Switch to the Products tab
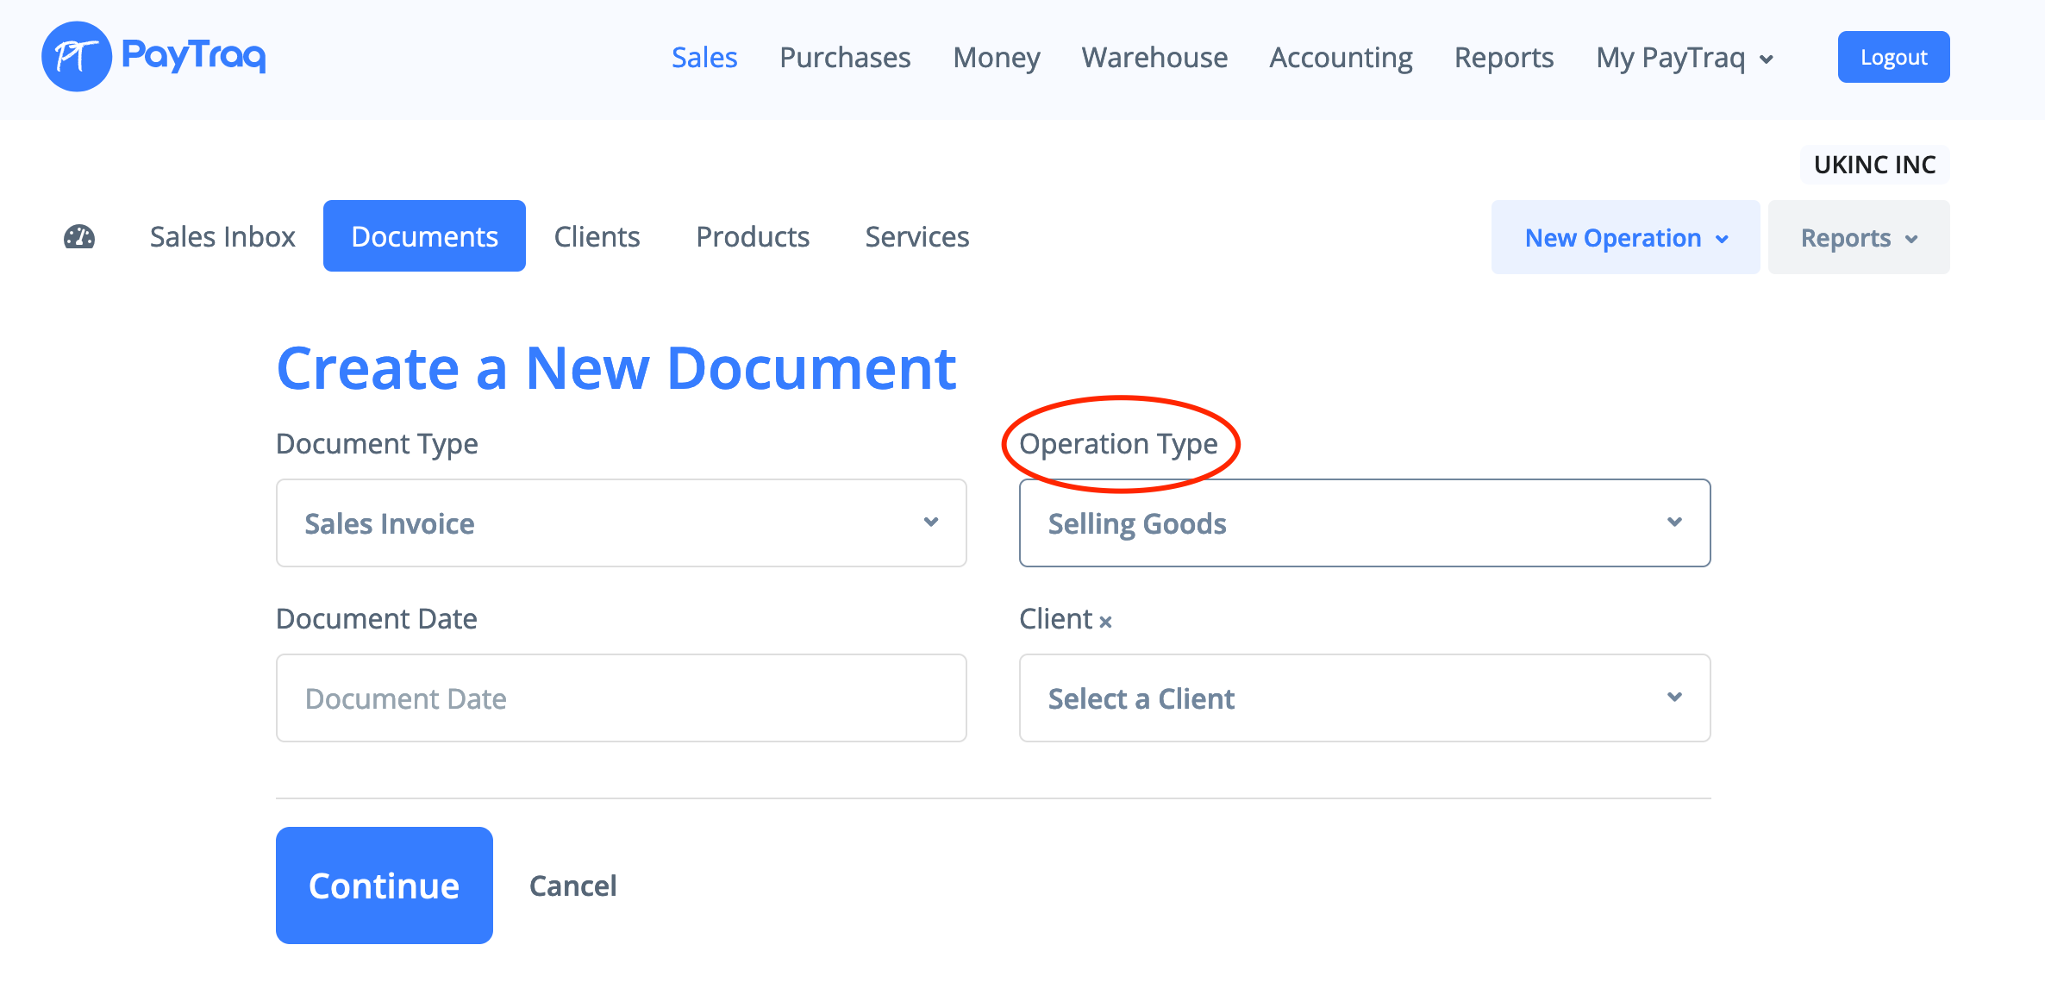The width and height of the screenshot is (2045, 995). click(x=753, y=237)
